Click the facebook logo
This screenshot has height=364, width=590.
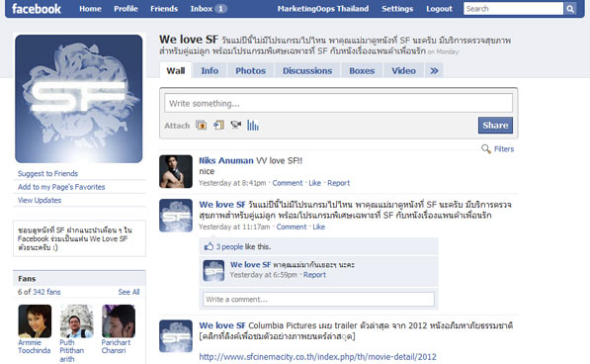click(x=37, y=9)
